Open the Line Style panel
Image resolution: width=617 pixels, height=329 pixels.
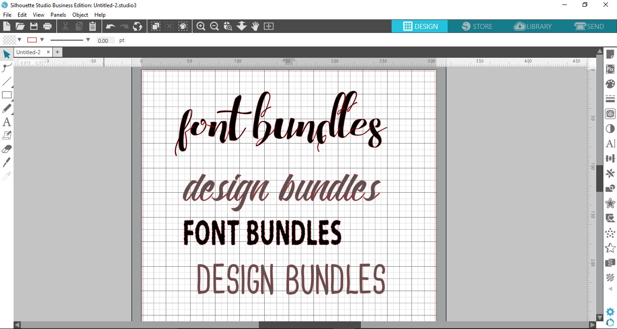pyautogui.click(x=610, y=99)
